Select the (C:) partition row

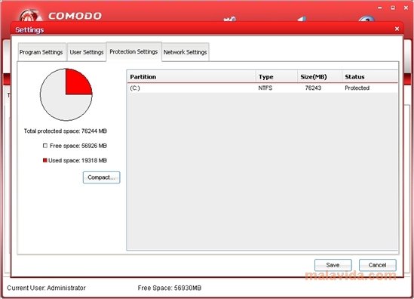coord(262,88)
